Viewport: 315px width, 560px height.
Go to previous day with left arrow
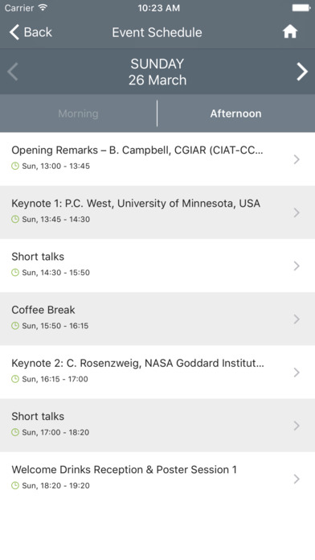tap(13, 72)
